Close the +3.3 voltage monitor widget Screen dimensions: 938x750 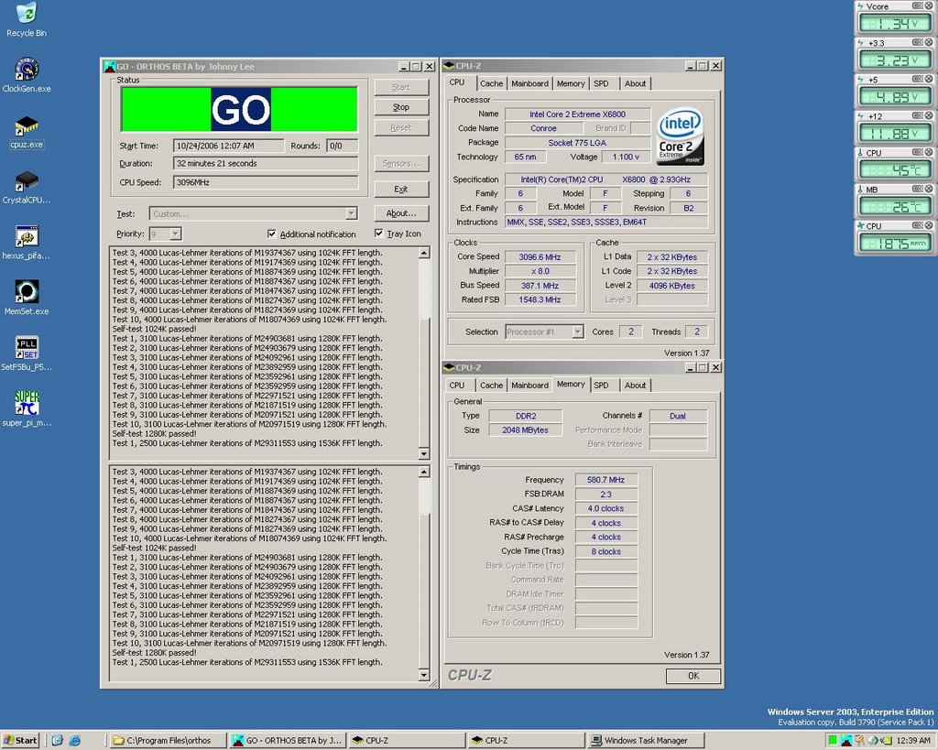tap(929, 42)
